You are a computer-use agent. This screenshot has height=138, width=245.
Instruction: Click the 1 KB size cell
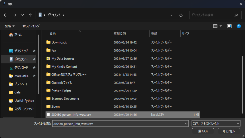click(196, 115)
